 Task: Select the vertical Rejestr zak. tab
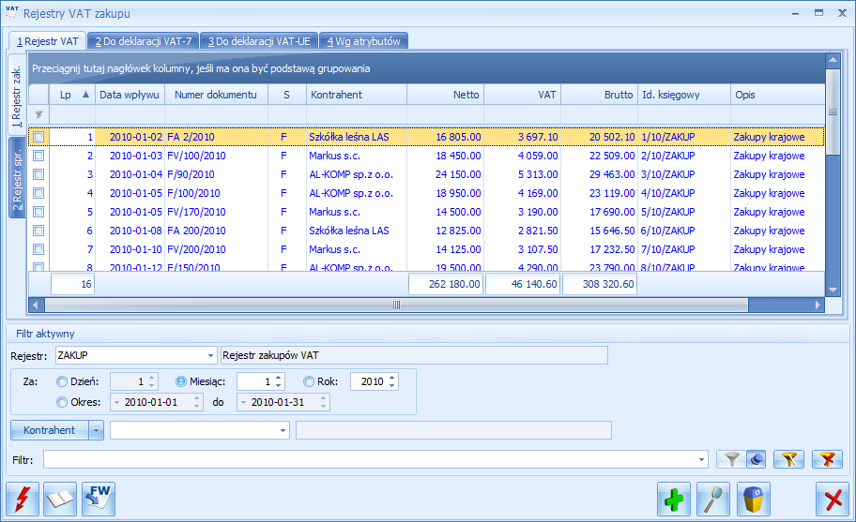[17, 93]
